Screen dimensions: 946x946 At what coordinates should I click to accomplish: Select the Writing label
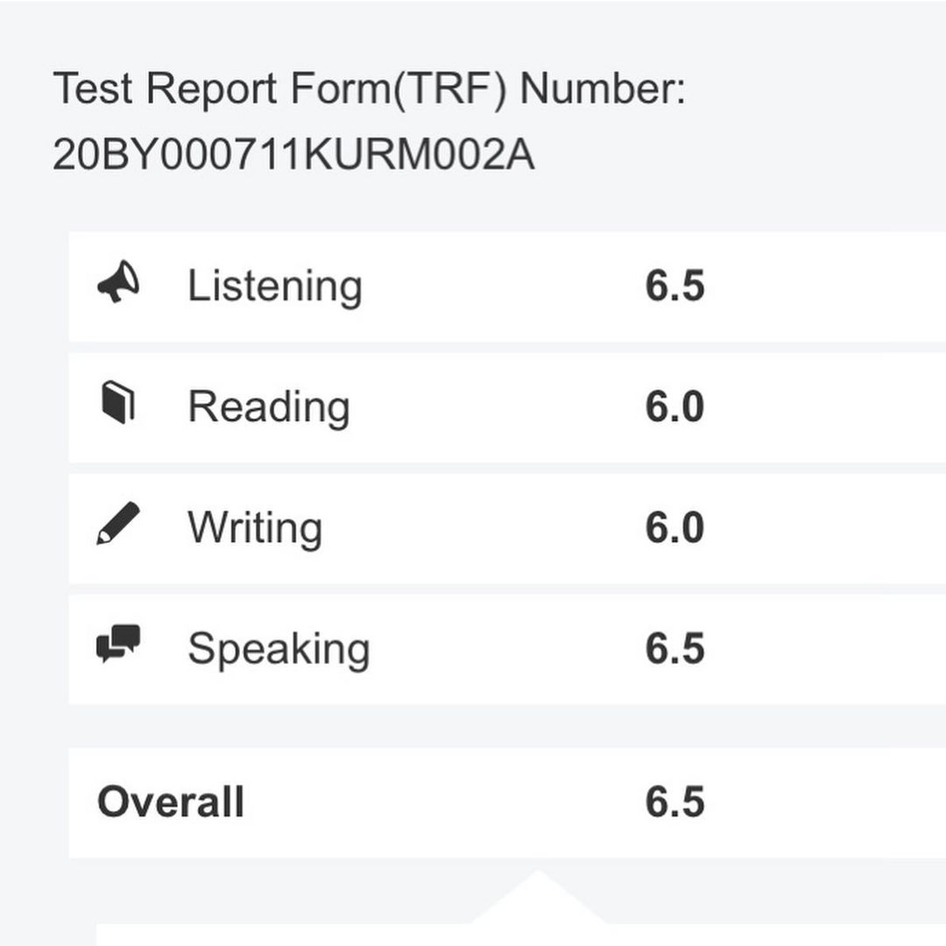pos(255,528)
